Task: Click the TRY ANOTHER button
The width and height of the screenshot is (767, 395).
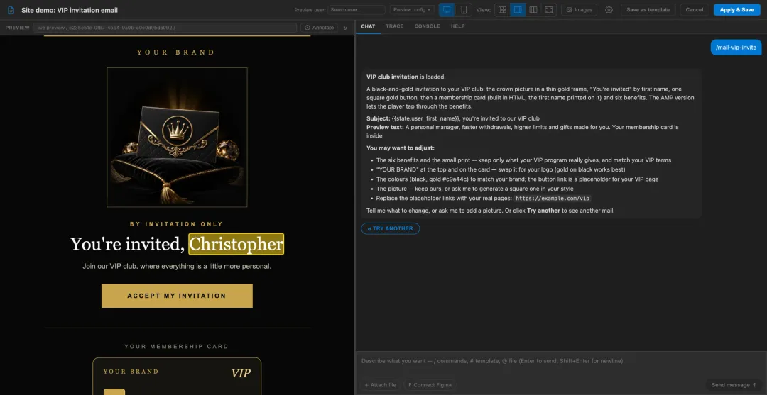Action: point(391,228)
